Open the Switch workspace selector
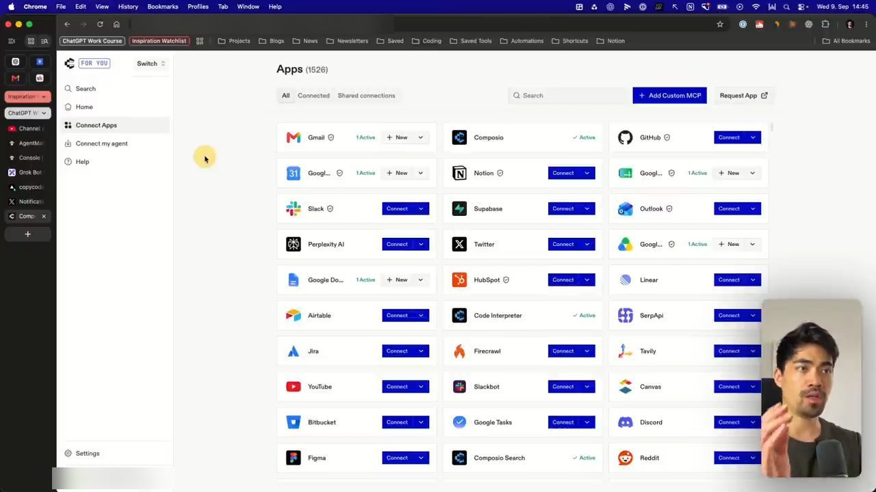This screenshot has height=492, width=876. (x=151, y=64)
